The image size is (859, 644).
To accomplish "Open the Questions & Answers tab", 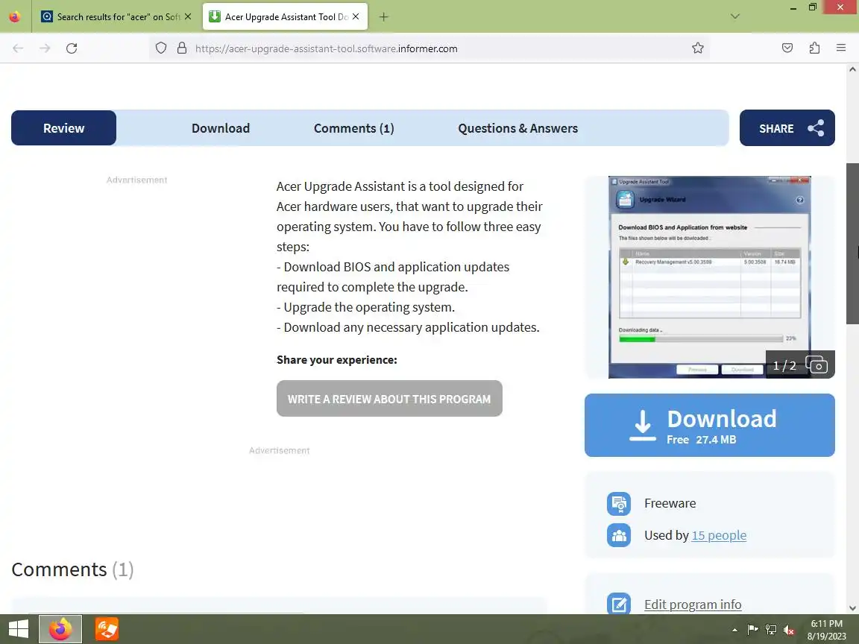I will point(517,128).
